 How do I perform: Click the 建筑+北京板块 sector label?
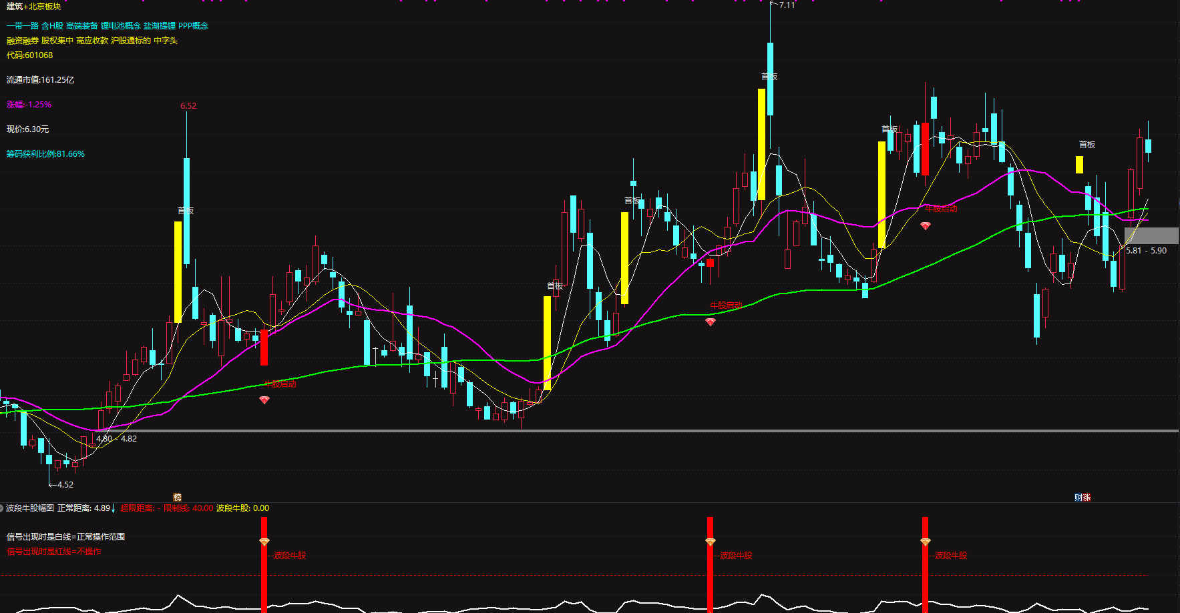33,7
